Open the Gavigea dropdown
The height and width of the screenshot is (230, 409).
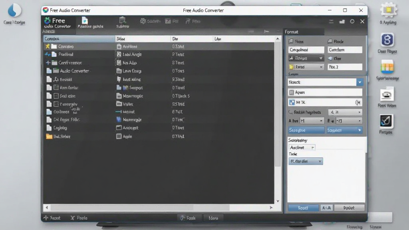click(306, 58)
